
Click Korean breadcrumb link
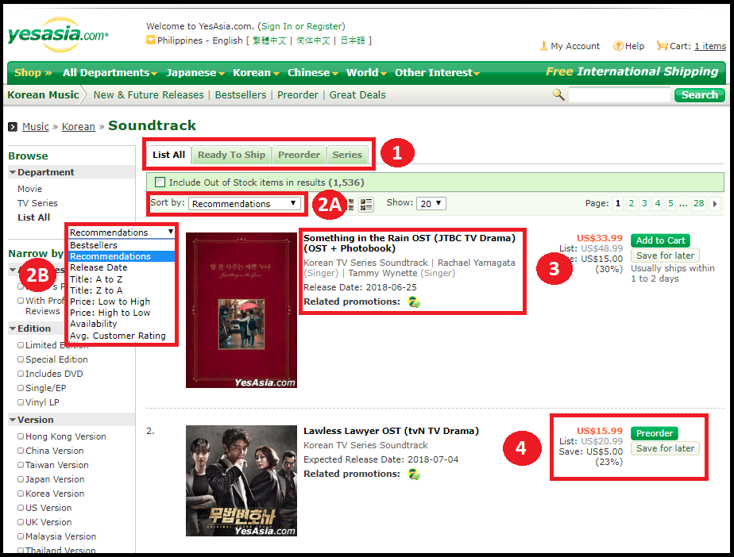point(78,127)
